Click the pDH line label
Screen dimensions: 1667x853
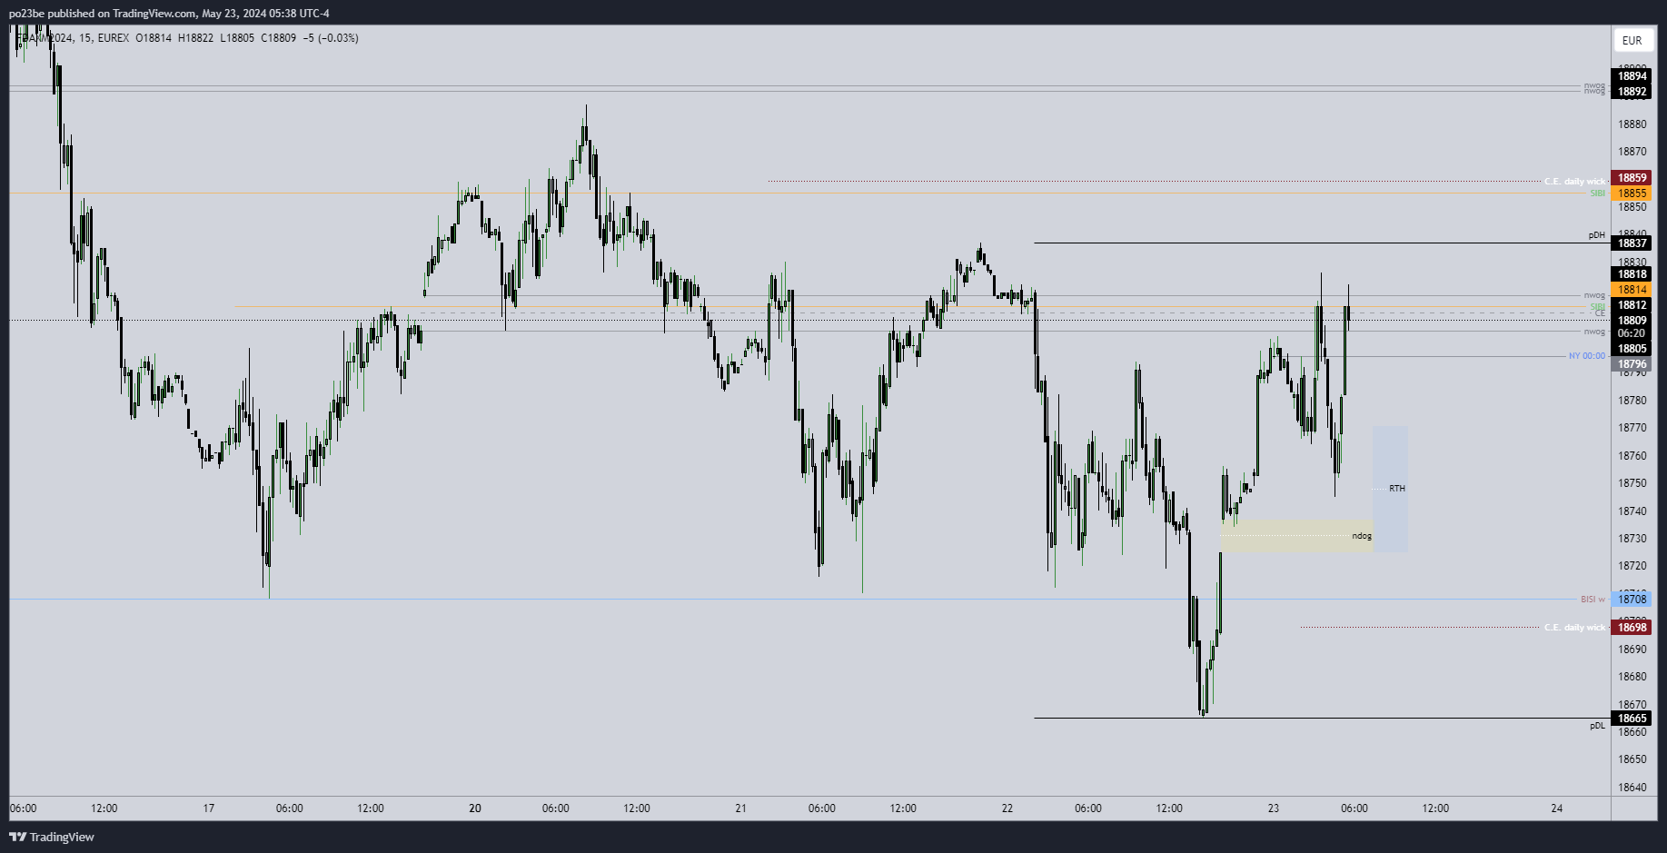click(1596, 235)
